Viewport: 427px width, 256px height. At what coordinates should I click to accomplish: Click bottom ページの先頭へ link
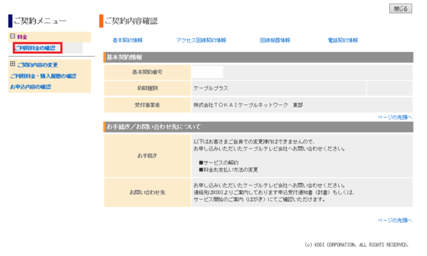(x=394, y=220)
